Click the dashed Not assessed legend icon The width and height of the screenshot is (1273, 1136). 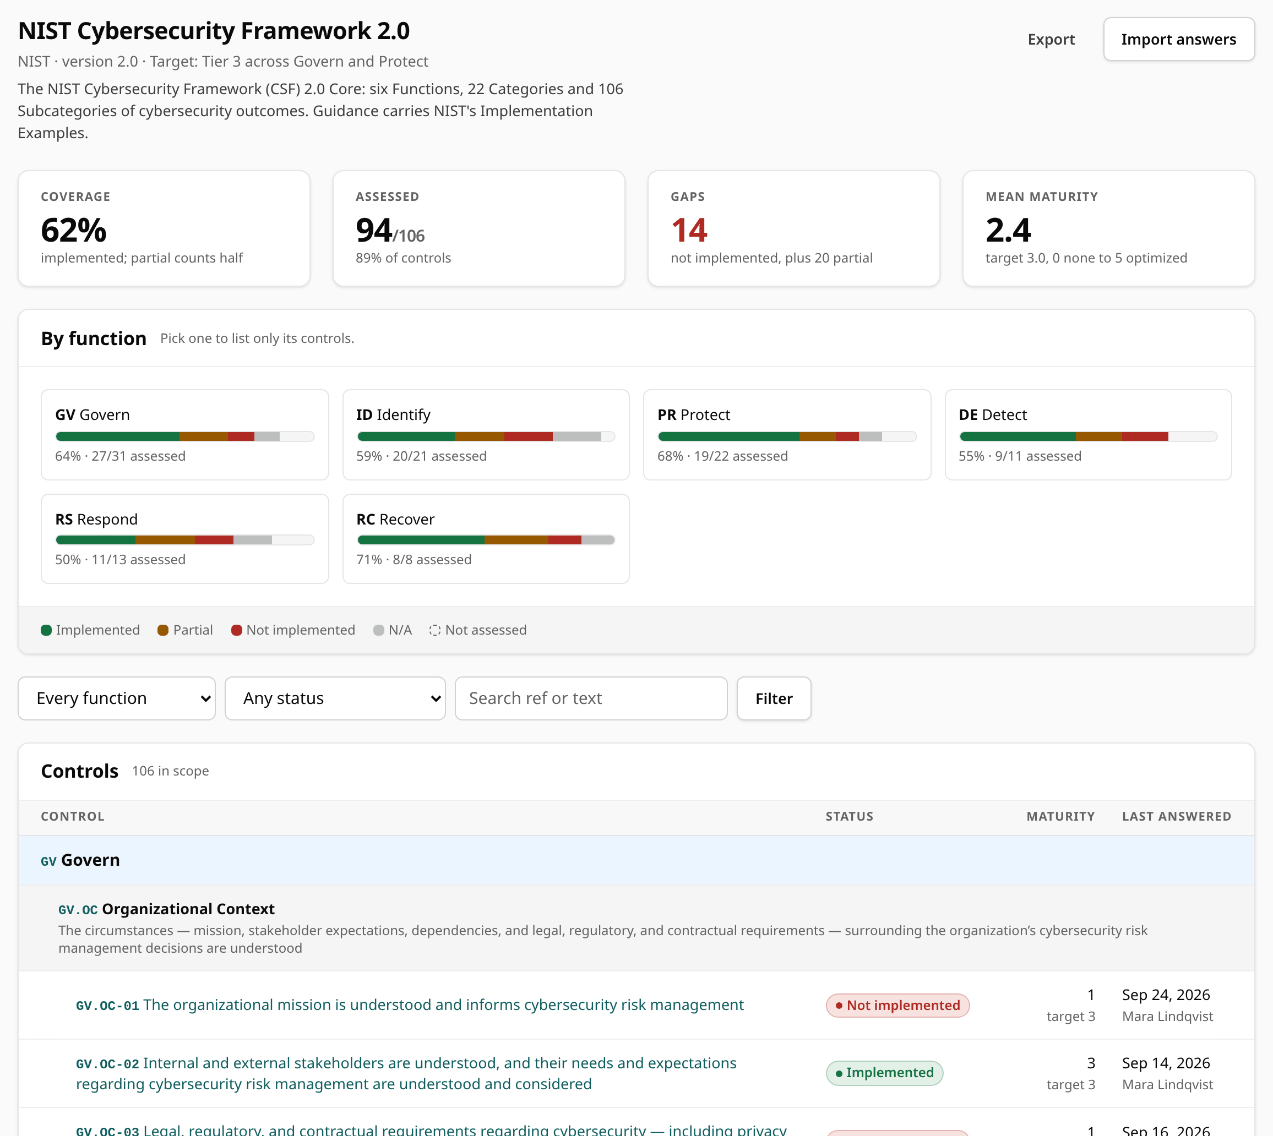(x=434, y=630)
